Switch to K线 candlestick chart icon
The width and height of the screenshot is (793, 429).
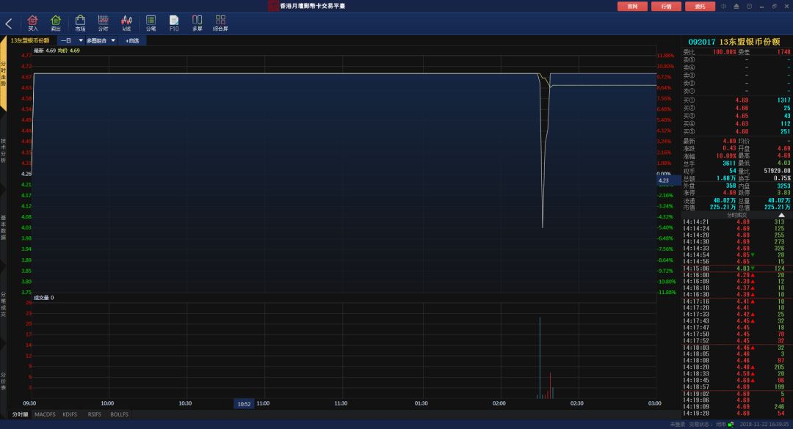(x=126, y=23)
